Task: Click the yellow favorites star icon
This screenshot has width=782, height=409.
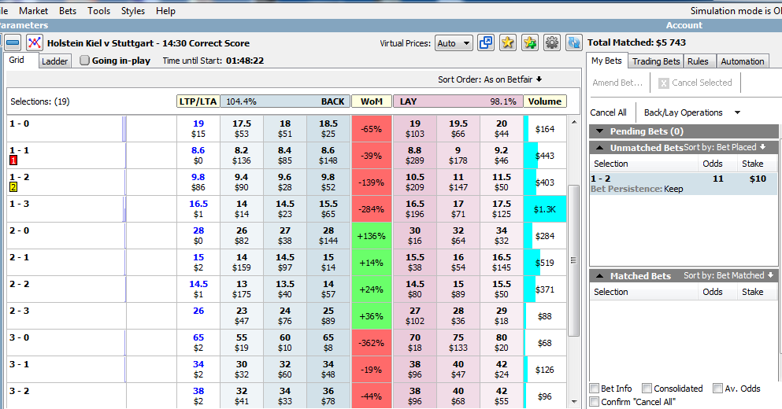Action: 508,42
